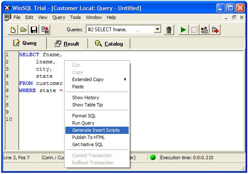Click the word customer in the editor
248x174 pixels.
49,83
